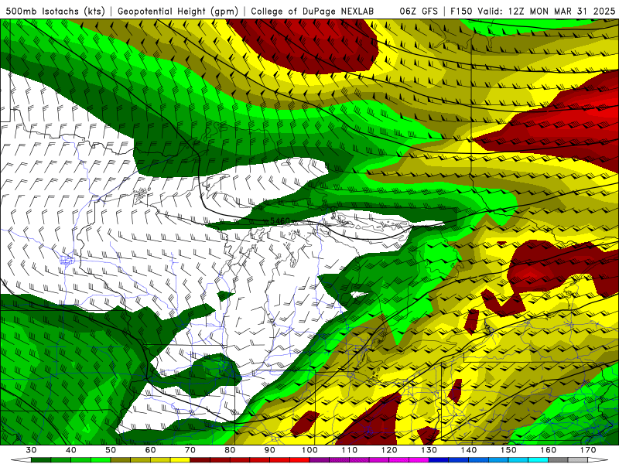
Task: Click the legend value 170
Action: point(588,450)
